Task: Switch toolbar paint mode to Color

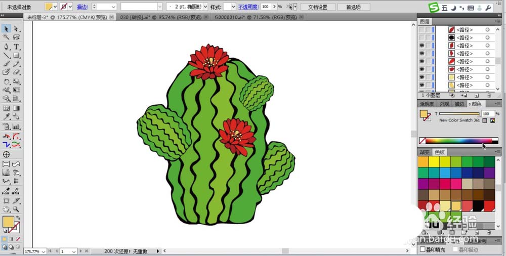Action: 5,239
